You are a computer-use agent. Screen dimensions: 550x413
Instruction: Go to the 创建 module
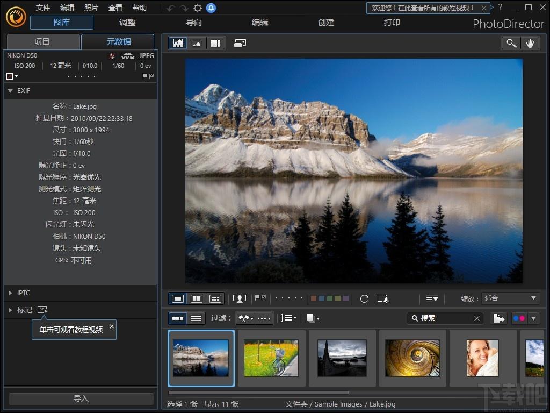pyautogui.click(x=326, y=23)
